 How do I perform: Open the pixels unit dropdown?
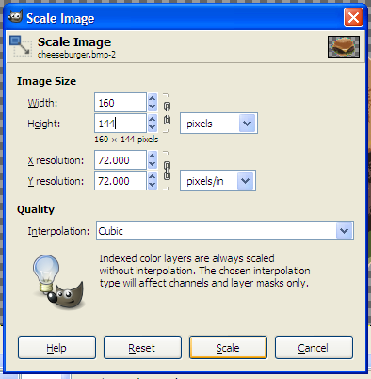point(218,124)
